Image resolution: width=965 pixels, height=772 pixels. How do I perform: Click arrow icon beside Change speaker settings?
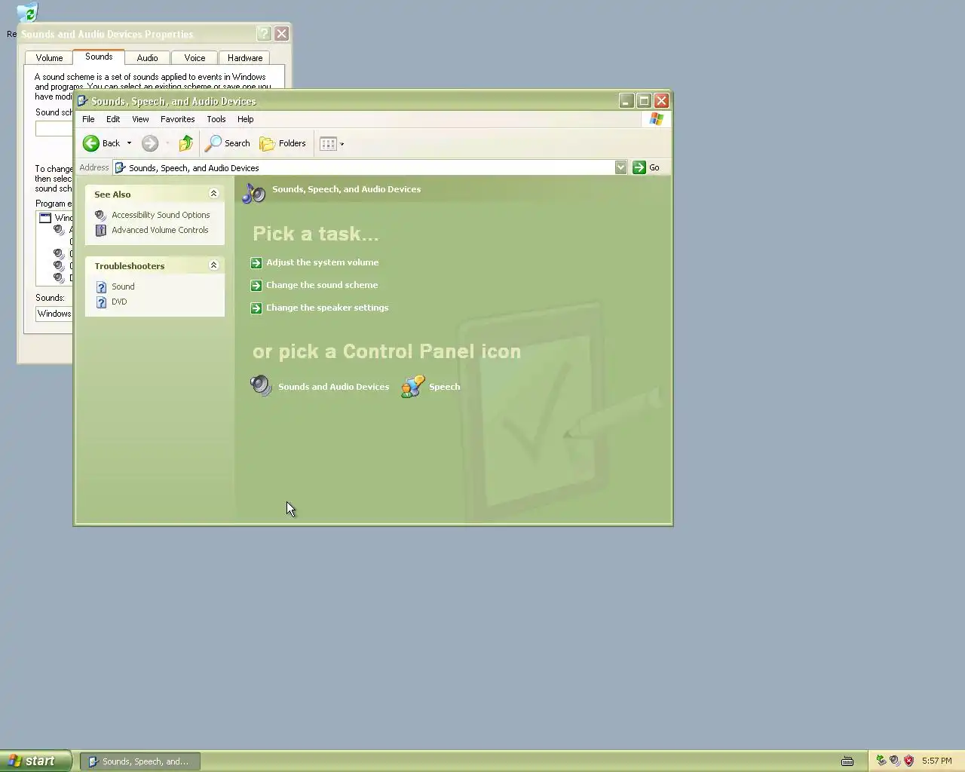click(256, 308)
